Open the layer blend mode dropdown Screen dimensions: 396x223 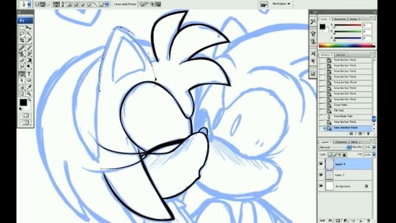click(335, 147)
